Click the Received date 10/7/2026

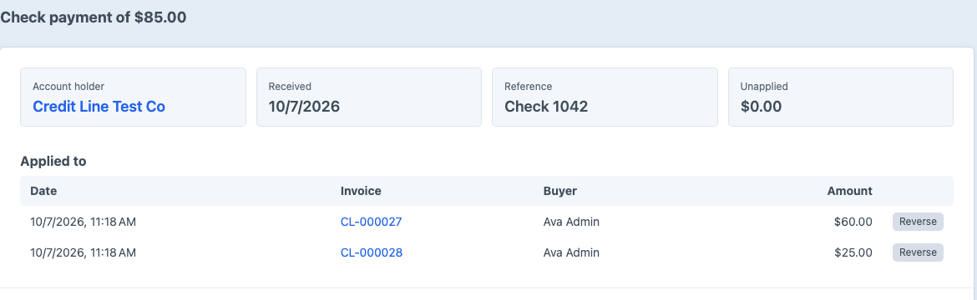(304, 107)
